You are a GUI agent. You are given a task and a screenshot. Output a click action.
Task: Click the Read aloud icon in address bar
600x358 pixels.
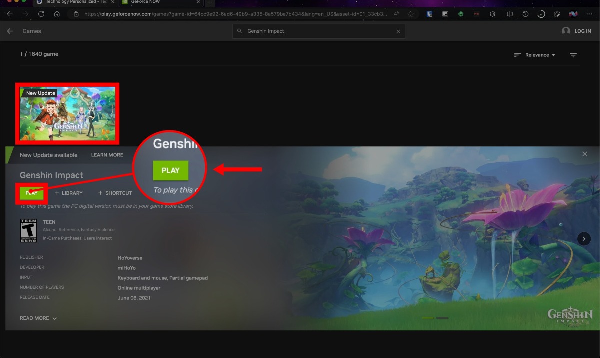pyautogui.click(x=396, y=14)
